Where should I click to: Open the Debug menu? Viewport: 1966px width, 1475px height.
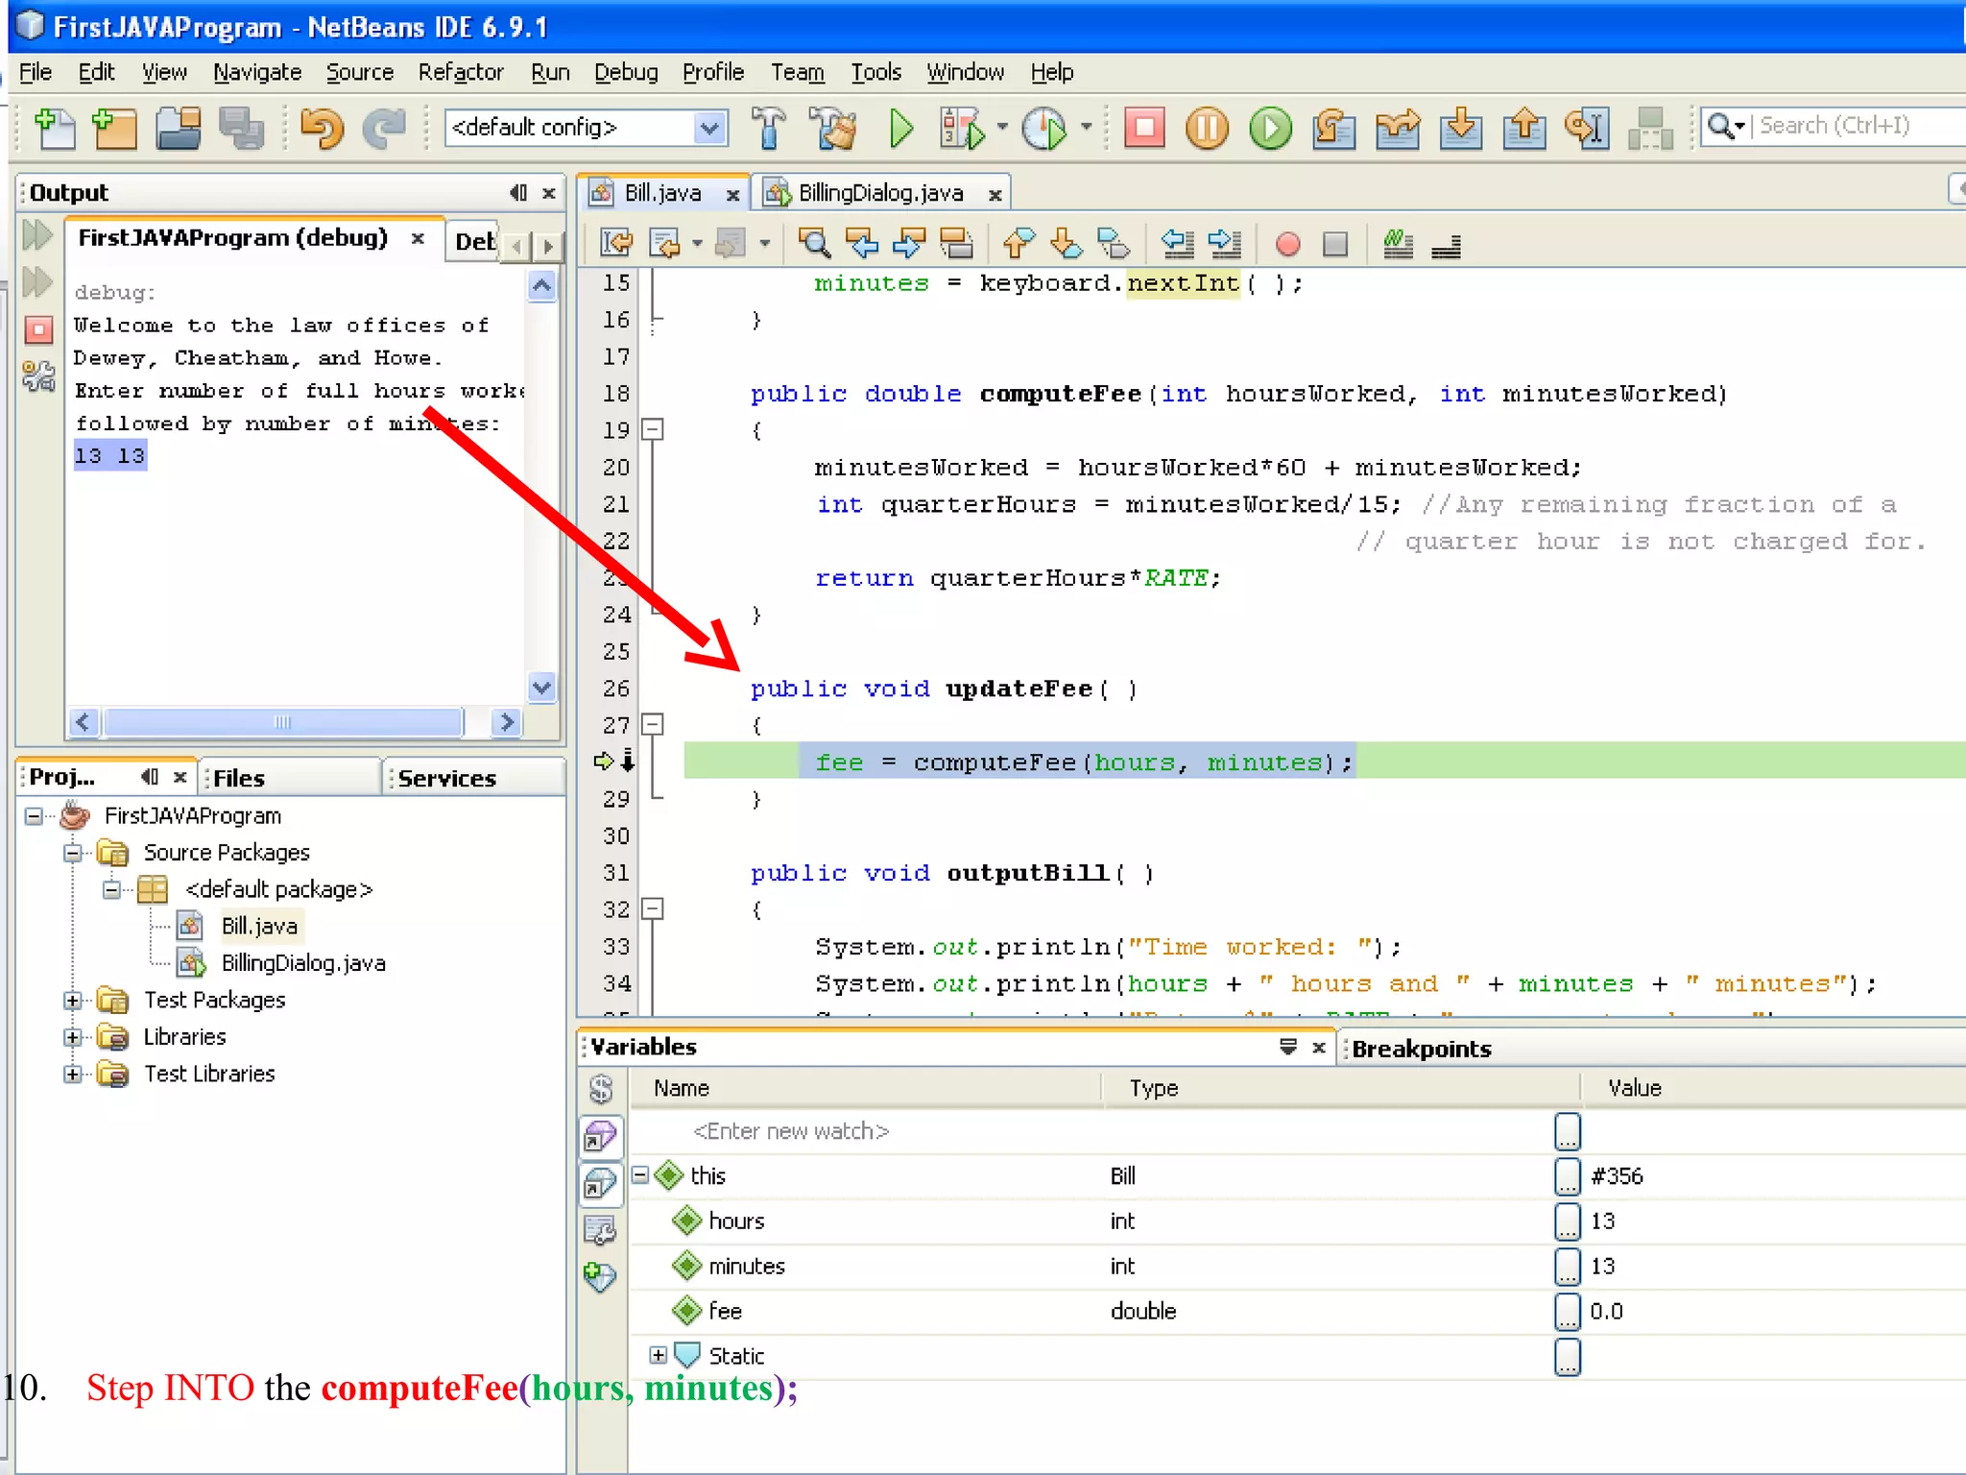pyautogui.click(x=625, y=73)
